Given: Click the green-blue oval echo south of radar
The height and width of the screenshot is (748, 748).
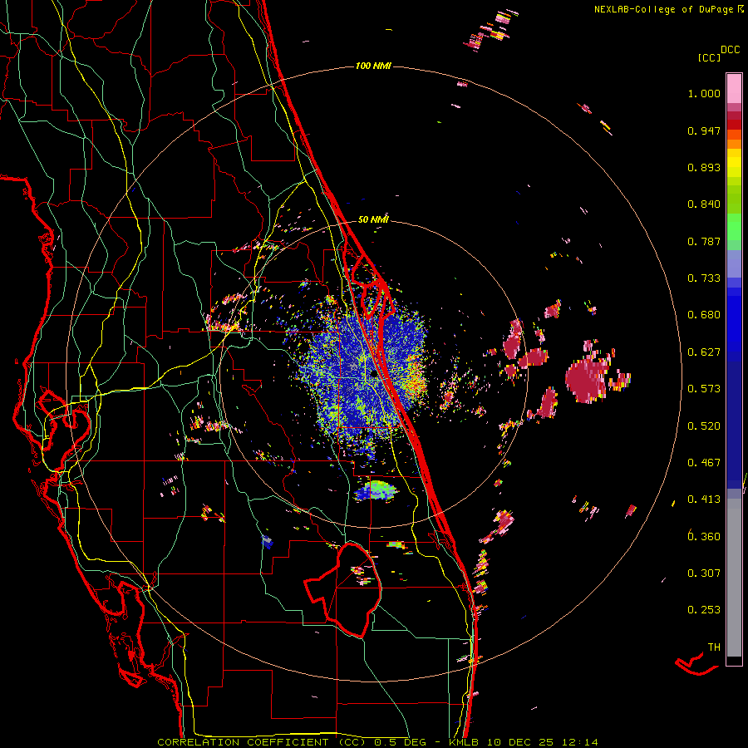Looking at the screenshot, I should coord(376,490).
